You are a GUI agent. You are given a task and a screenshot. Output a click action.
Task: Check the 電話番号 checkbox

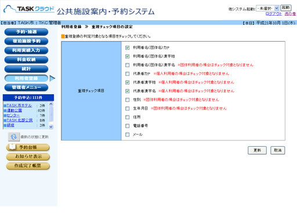click(127, 126)
